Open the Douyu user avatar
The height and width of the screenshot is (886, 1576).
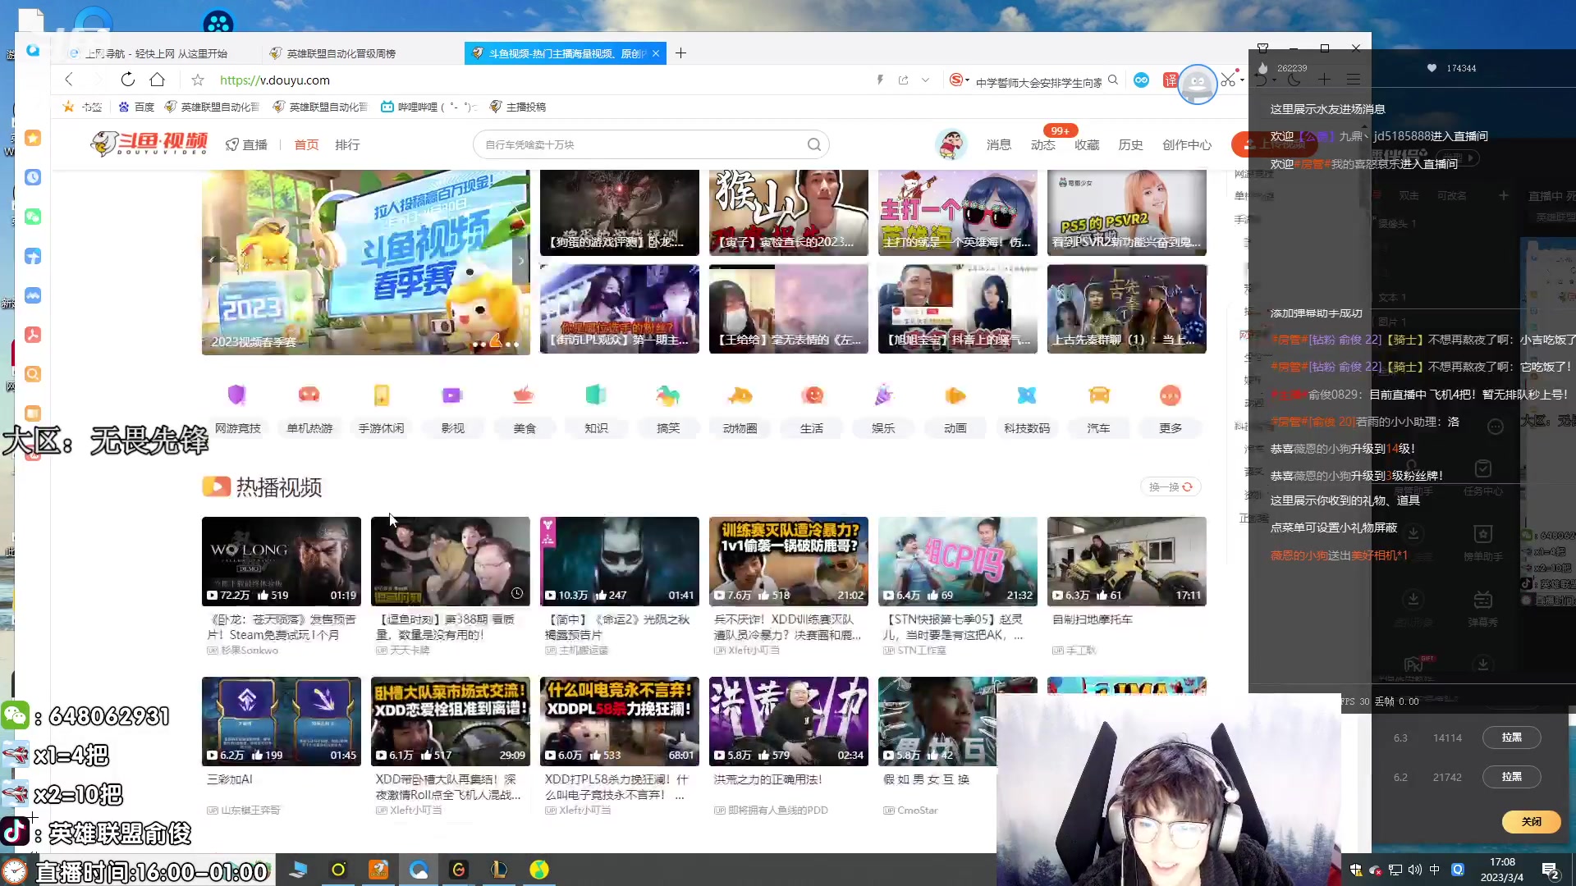pyautogui.click(x=951, y=144)
